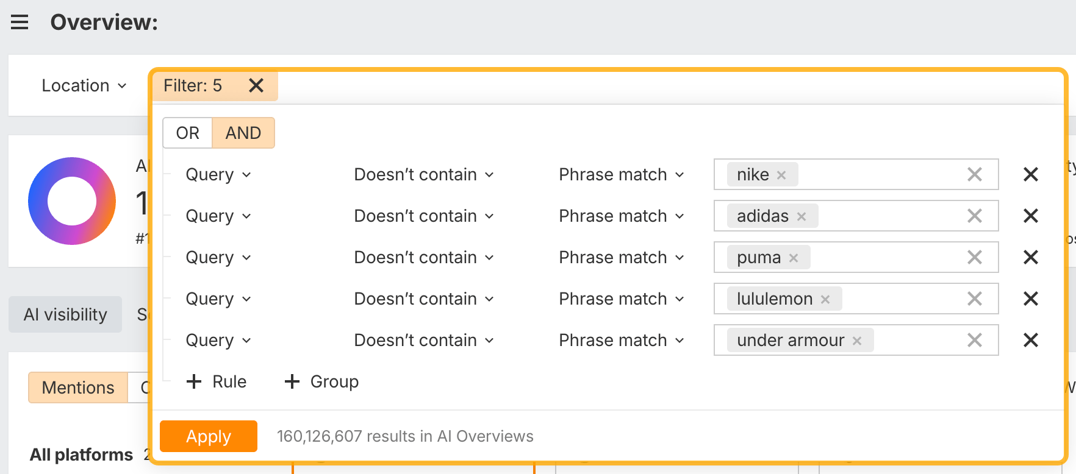Open Query dropdown in the nike rule

click(x=218, y=174)
